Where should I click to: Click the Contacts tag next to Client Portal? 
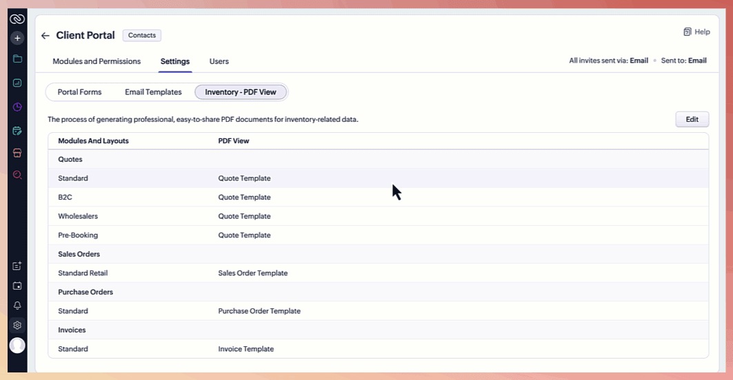click(141, 35)
